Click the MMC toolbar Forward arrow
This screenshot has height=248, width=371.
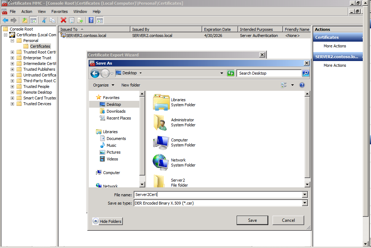tap(14, 20)
